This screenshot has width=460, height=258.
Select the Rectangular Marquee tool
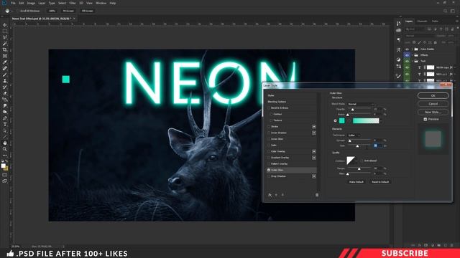5,31
